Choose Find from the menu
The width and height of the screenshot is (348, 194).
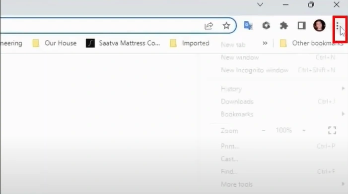[278, 171]
